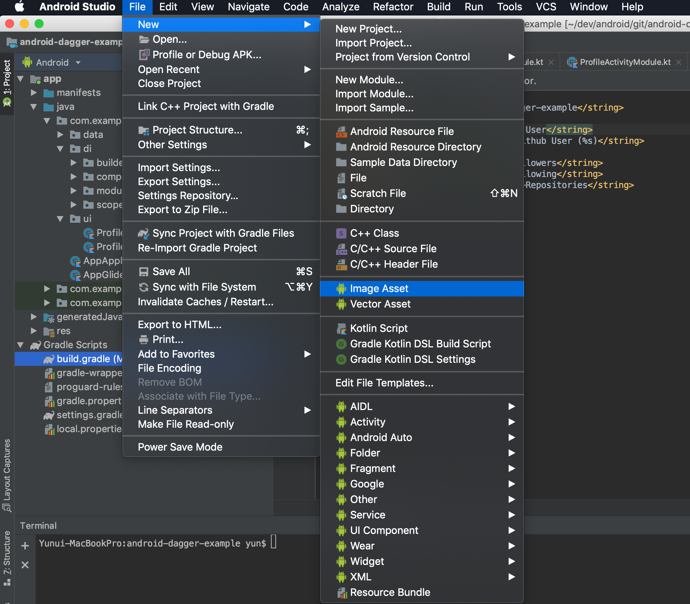The height and width of the screenshot is (604, 690).
Task: Open the Line Separators submenu
Action: tap(221, 410)
